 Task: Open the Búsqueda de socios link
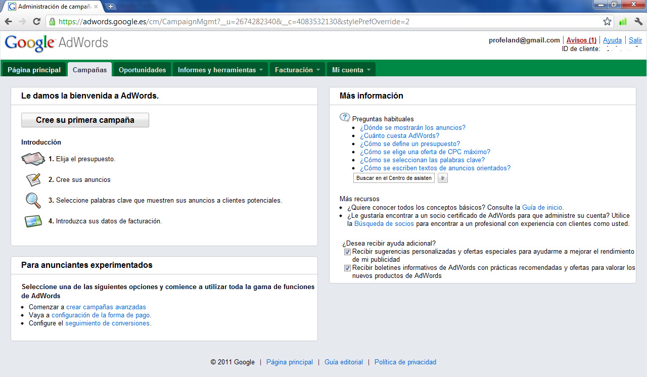pyautogui.click(x=384, y=223)
